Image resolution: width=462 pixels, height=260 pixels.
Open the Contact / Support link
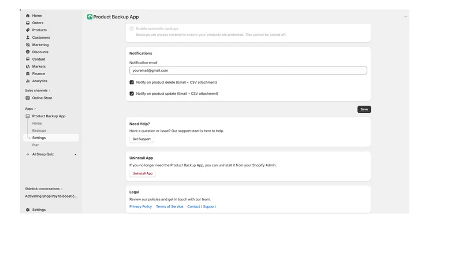[202, 207]
